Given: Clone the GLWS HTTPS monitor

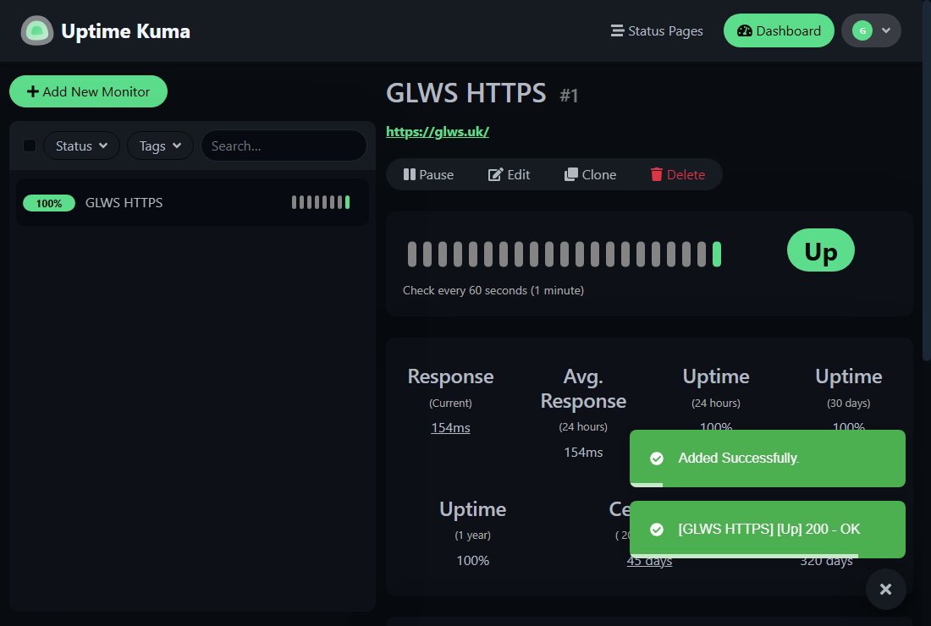Looking at the screenshot, I should (x=590, y=174).
